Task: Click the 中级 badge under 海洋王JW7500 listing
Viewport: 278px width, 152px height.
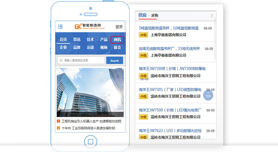Action: [143, 117]
